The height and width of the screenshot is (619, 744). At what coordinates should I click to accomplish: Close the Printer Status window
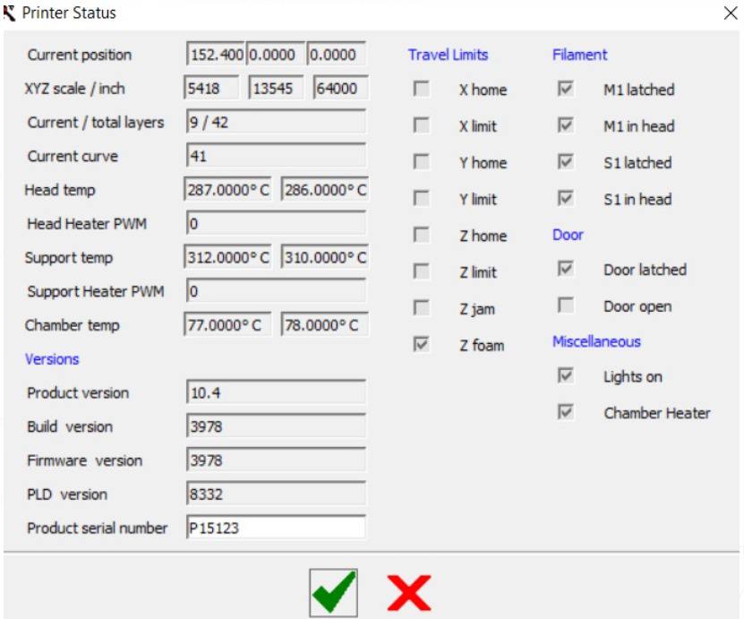[730, 13]
